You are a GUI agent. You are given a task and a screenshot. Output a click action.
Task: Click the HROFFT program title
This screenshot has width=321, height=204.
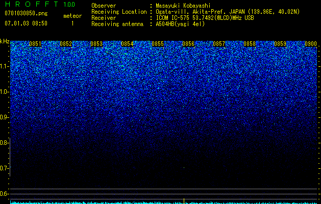(x=32, y=4)
